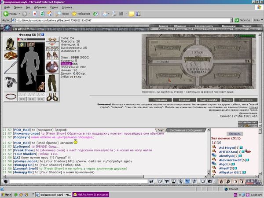This screenshot has height=198, width=264.
Task: Click the round shield equipment slot
Action: pos(52,67)
